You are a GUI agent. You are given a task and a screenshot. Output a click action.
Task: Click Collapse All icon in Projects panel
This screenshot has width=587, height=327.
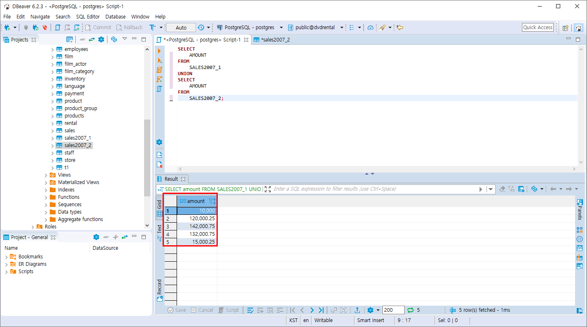pos(82,39)
